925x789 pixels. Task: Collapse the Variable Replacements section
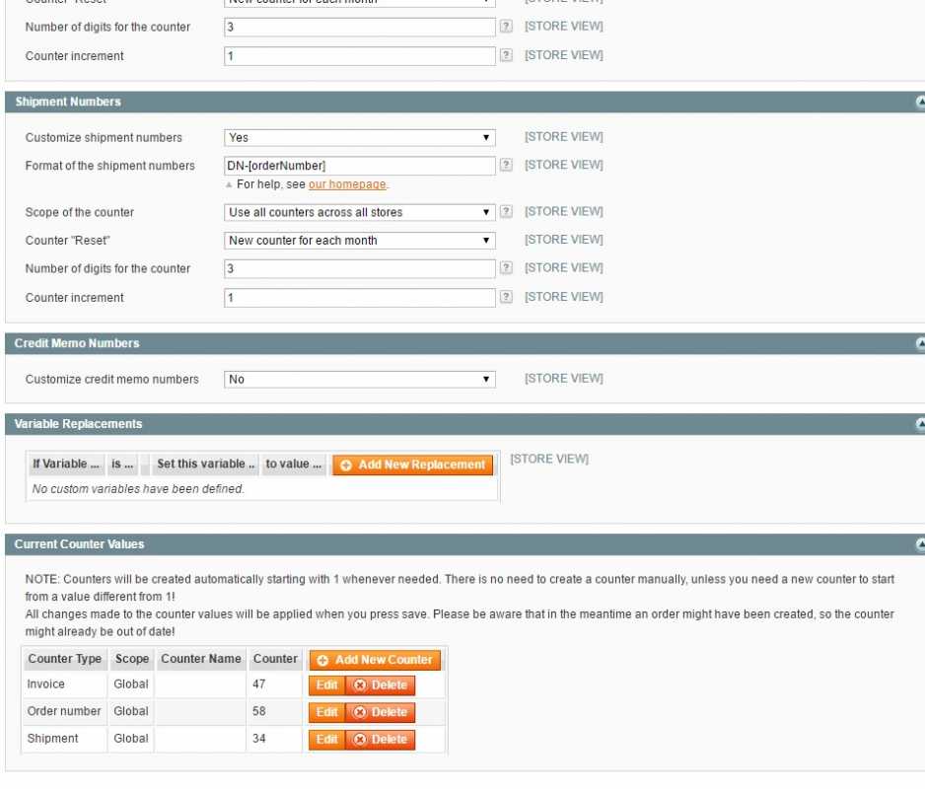[920, 424]
